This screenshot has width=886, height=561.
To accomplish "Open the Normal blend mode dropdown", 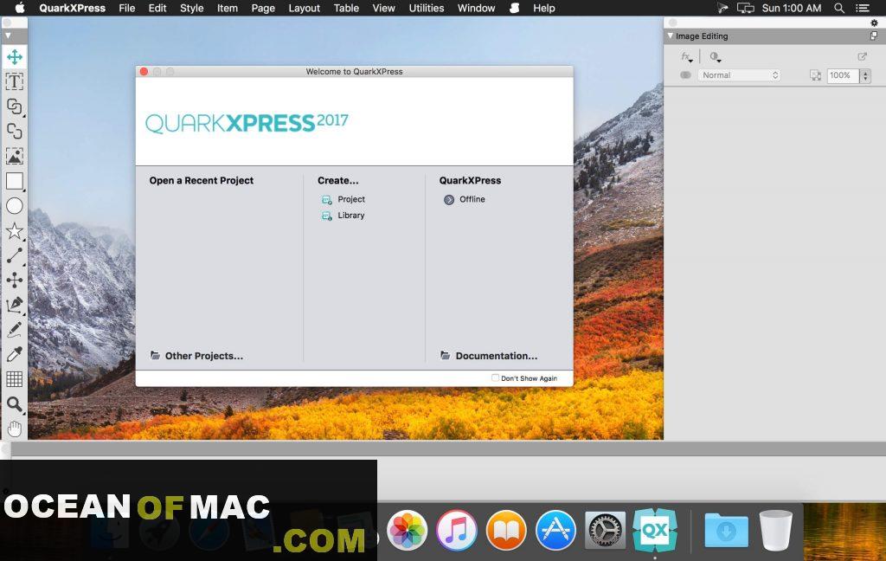I will pos(739,75).
